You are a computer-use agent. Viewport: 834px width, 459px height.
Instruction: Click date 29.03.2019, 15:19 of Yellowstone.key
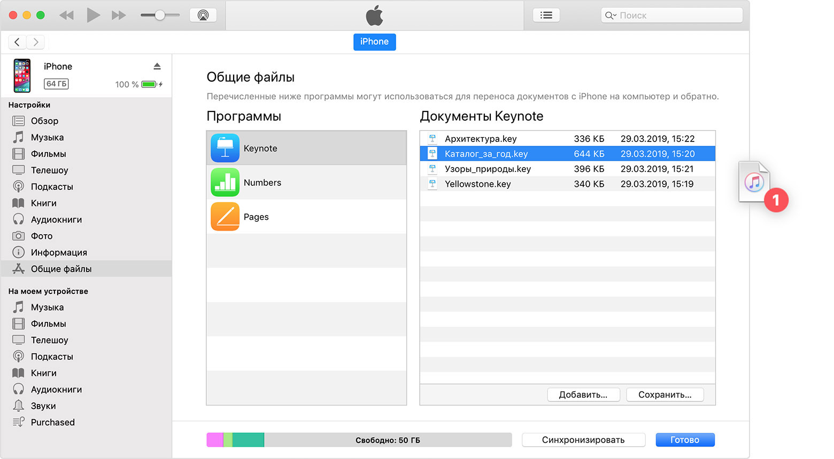[x=657, y=184]
